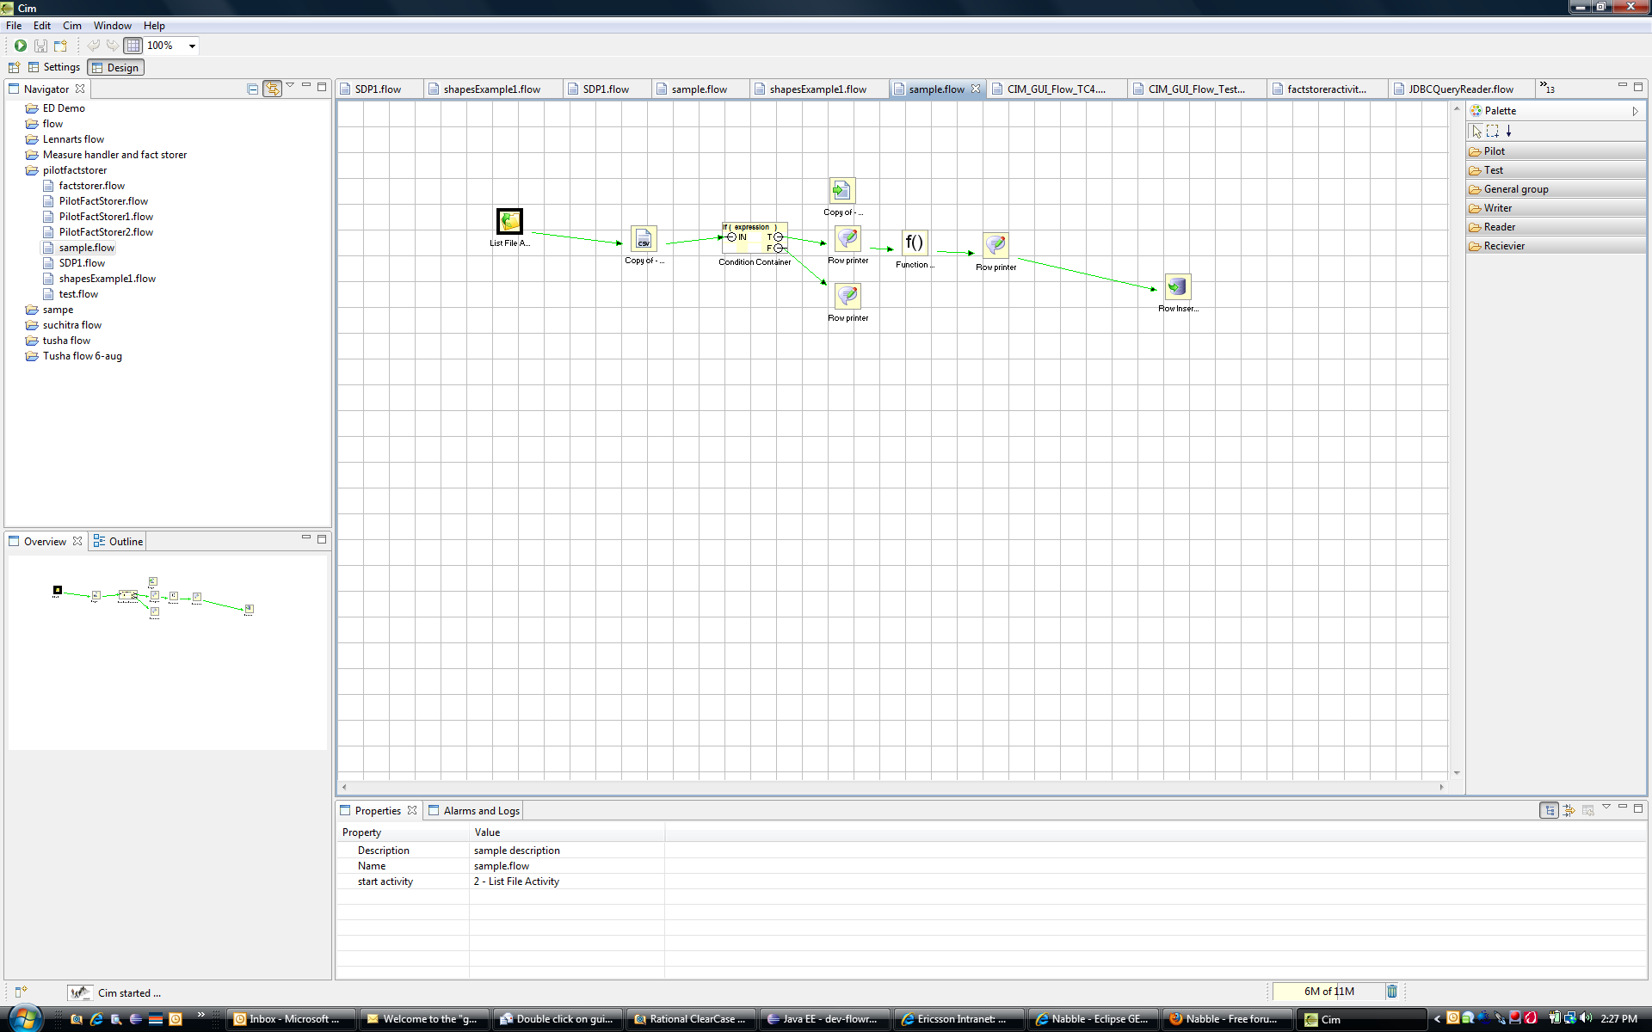Select the Condition Container node
Viewport: 1652px width, 1032px height.
coord(755,238)
